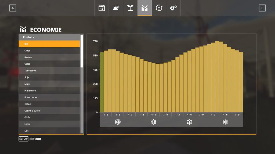Open the calendar tab icon
This screenshot has height=154, width=275.
point(102,8)
